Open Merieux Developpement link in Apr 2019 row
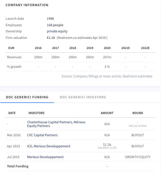161x176 pixels. (52, 146)
